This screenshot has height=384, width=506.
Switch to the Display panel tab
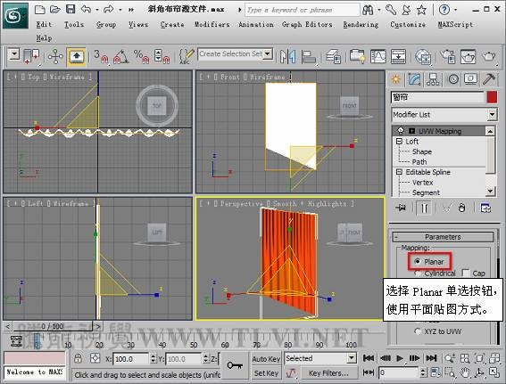pos(471,79)
